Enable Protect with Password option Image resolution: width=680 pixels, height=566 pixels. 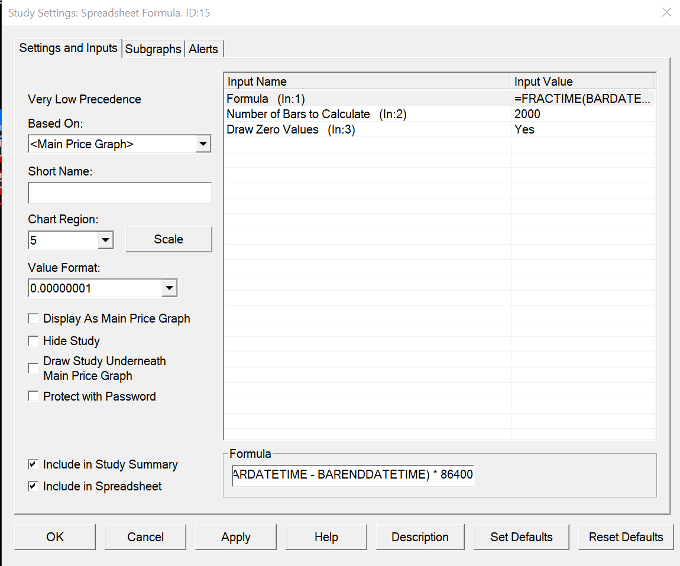pyautogui.click(x=34, y=396)
